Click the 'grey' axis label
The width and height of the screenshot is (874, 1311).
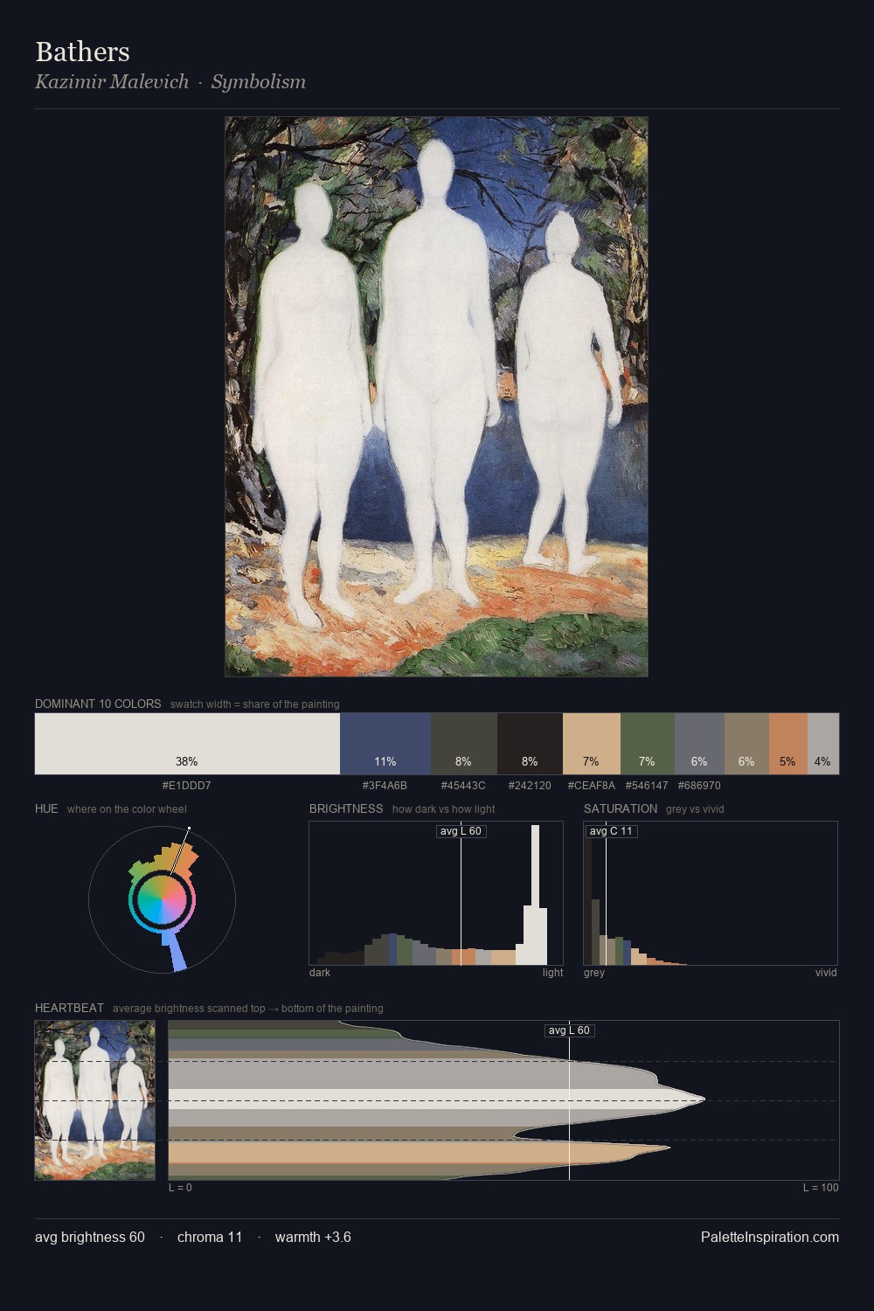pos(594,973)
